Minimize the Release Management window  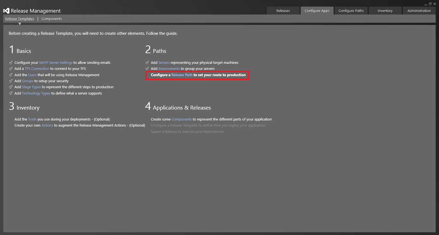pos(426,4)
